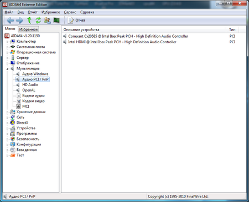Collapse the Мультимедиа tree node

(7, 69)
